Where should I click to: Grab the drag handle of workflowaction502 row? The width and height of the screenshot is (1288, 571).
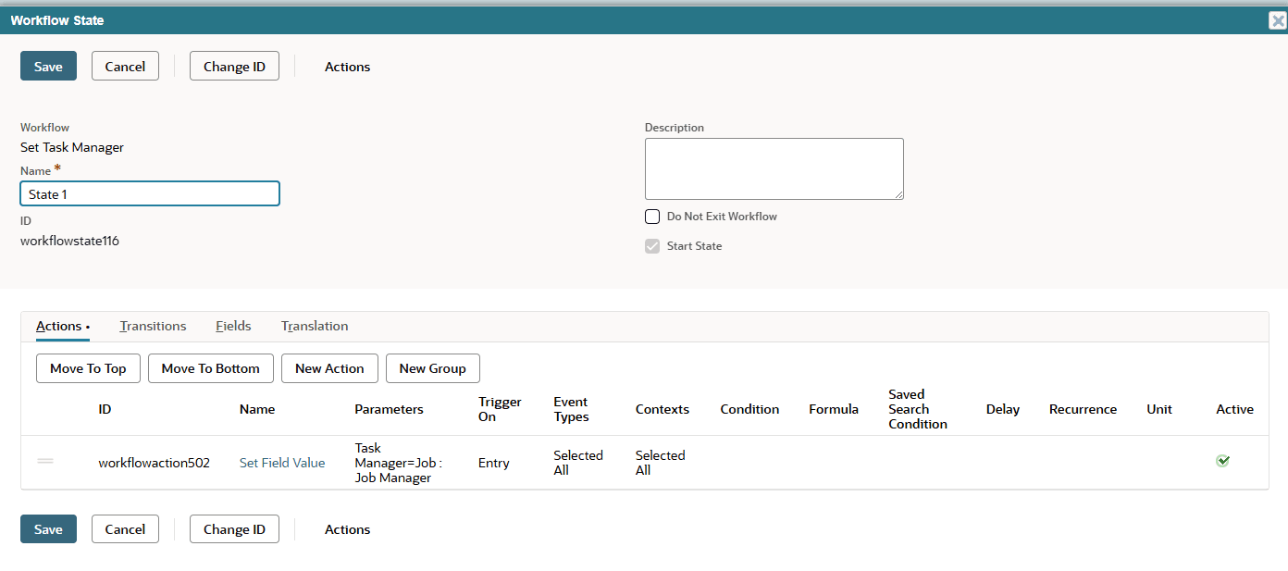45,461
